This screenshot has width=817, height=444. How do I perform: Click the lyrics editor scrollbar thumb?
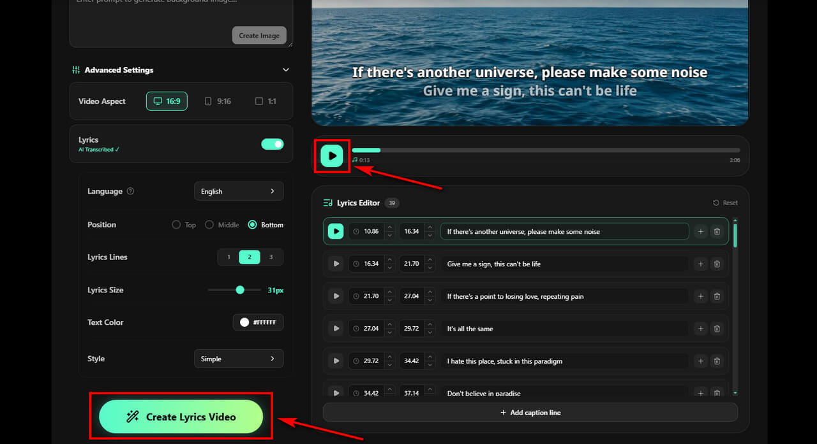(735, 234)
